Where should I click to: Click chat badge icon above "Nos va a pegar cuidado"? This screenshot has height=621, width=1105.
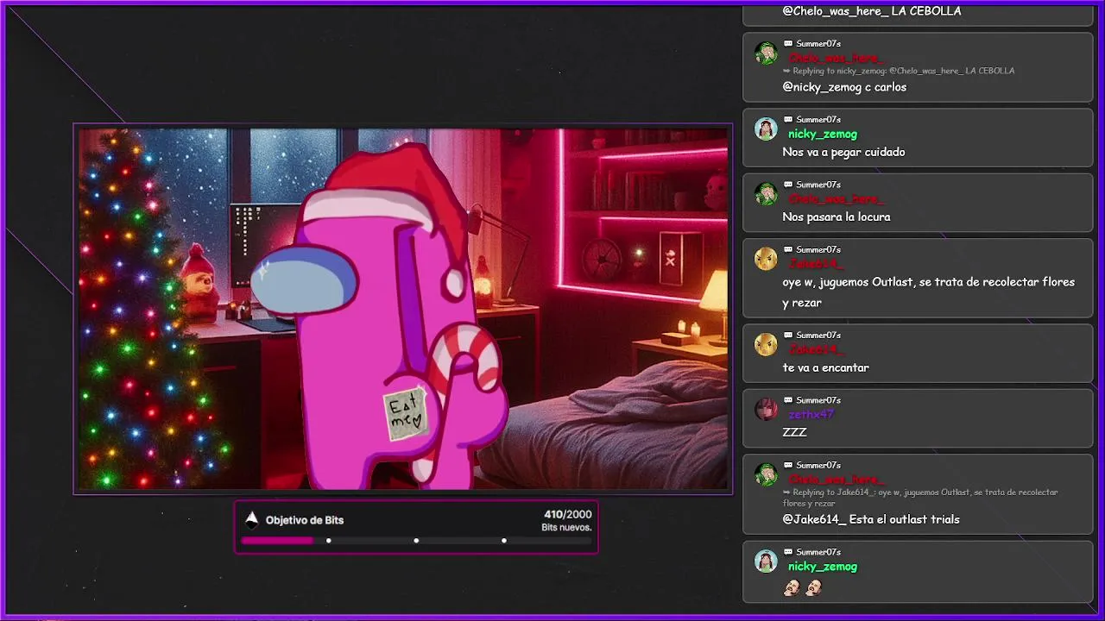click(788, 119)
